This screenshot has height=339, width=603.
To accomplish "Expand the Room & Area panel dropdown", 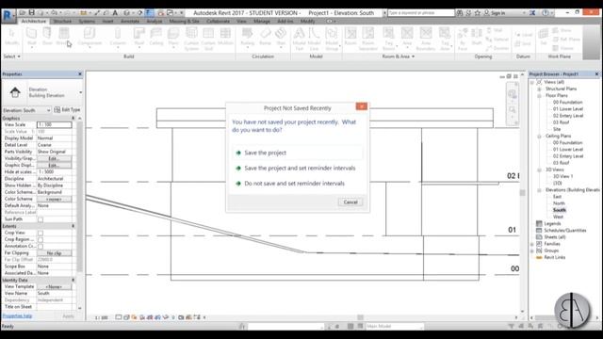I will [398, 56].
